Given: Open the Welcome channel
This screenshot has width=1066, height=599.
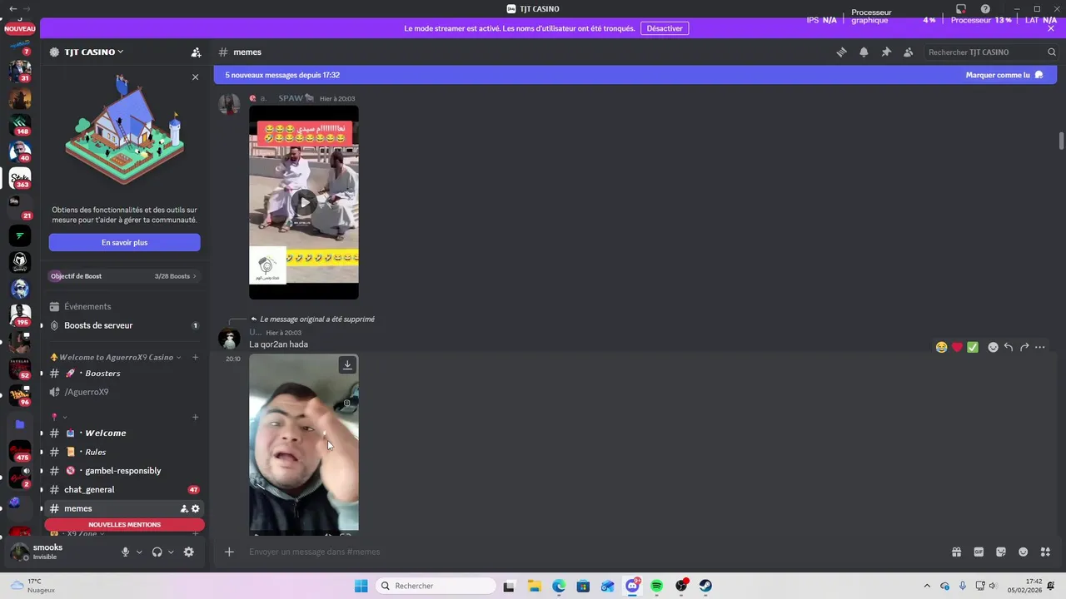Looking at the screenshot, I should click(x=124, y=433).
